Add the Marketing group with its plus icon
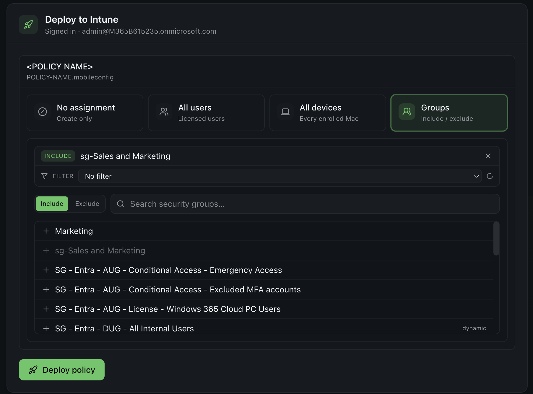This screenshot has width=533, height=394. (x=46, y=231)
